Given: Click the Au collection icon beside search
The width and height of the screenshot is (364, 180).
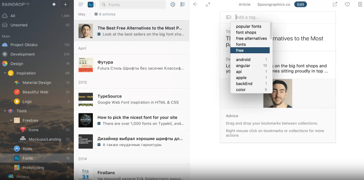Looking at the screenshot, I should [x=91, y=4].
